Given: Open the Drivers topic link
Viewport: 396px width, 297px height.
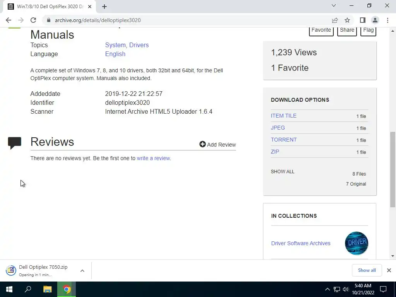Looking at the screenshot, I should coord(139,45).
